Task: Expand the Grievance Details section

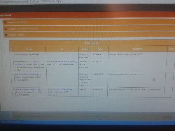Action: pyautogui.click(x=18, y=22)
